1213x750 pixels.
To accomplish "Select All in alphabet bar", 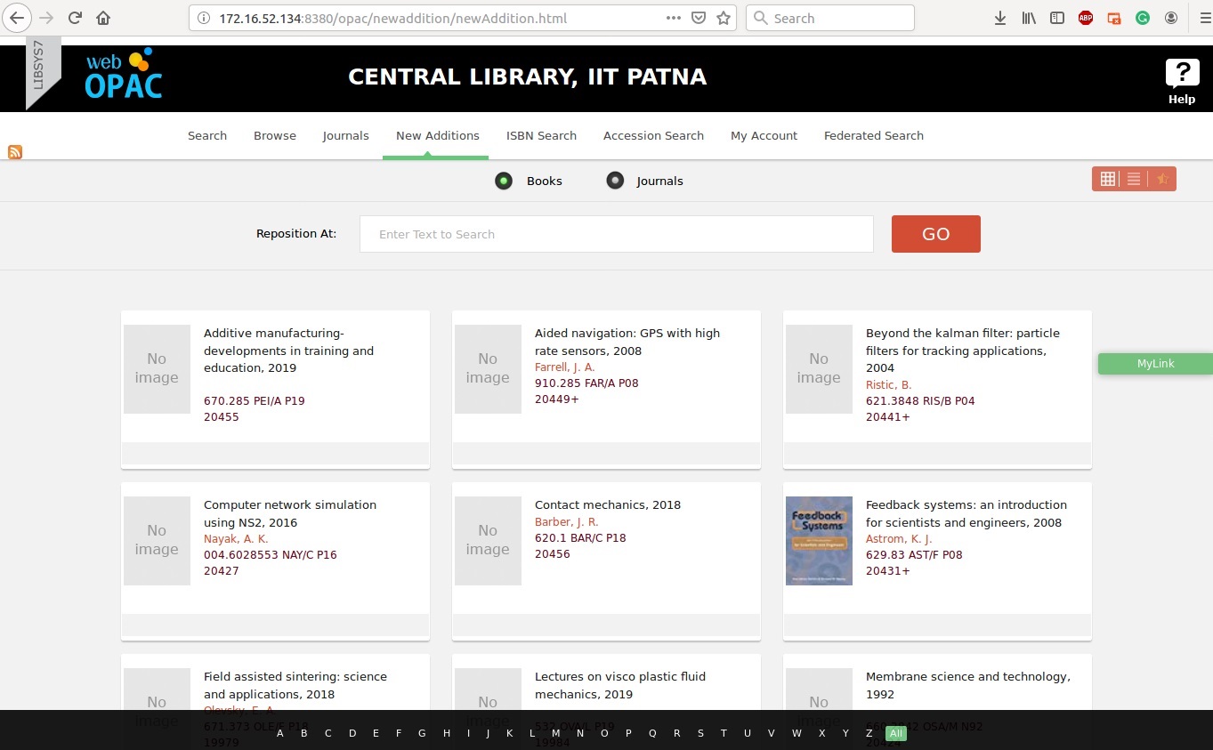I will [x=895, y=733].
